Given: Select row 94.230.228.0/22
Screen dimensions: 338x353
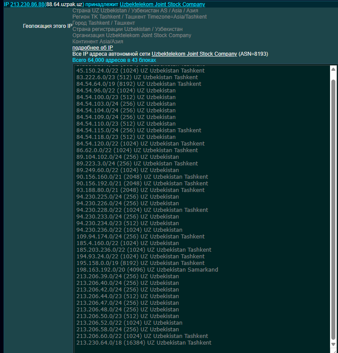Looking at the screenshot, I should click(142, 210).
